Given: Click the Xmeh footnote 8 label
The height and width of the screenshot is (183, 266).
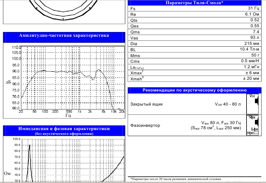Looking at the screenshot, I should pos(137,79).
